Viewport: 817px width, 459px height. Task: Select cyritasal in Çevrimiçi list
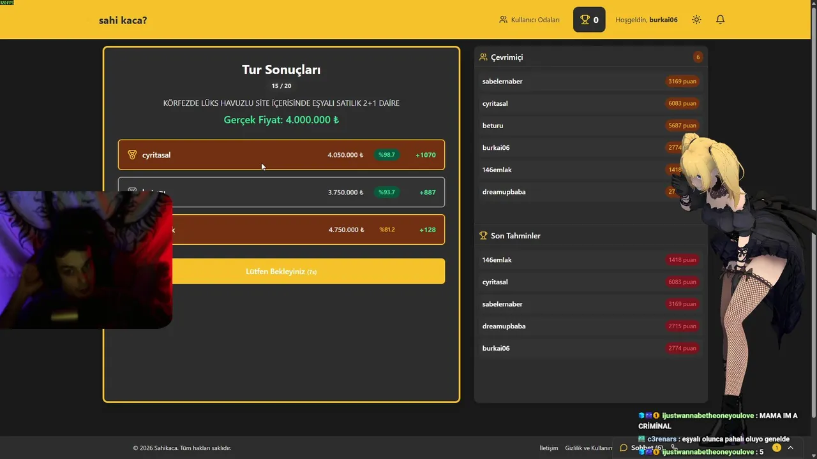[x=590, y=103]
